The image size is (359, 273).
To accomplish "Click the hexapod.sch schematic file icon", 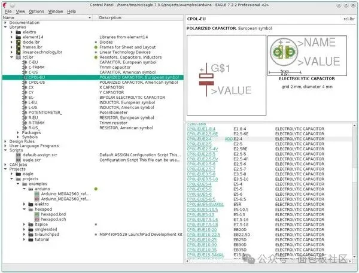I will pyautogui.click(x=37, y=219).
